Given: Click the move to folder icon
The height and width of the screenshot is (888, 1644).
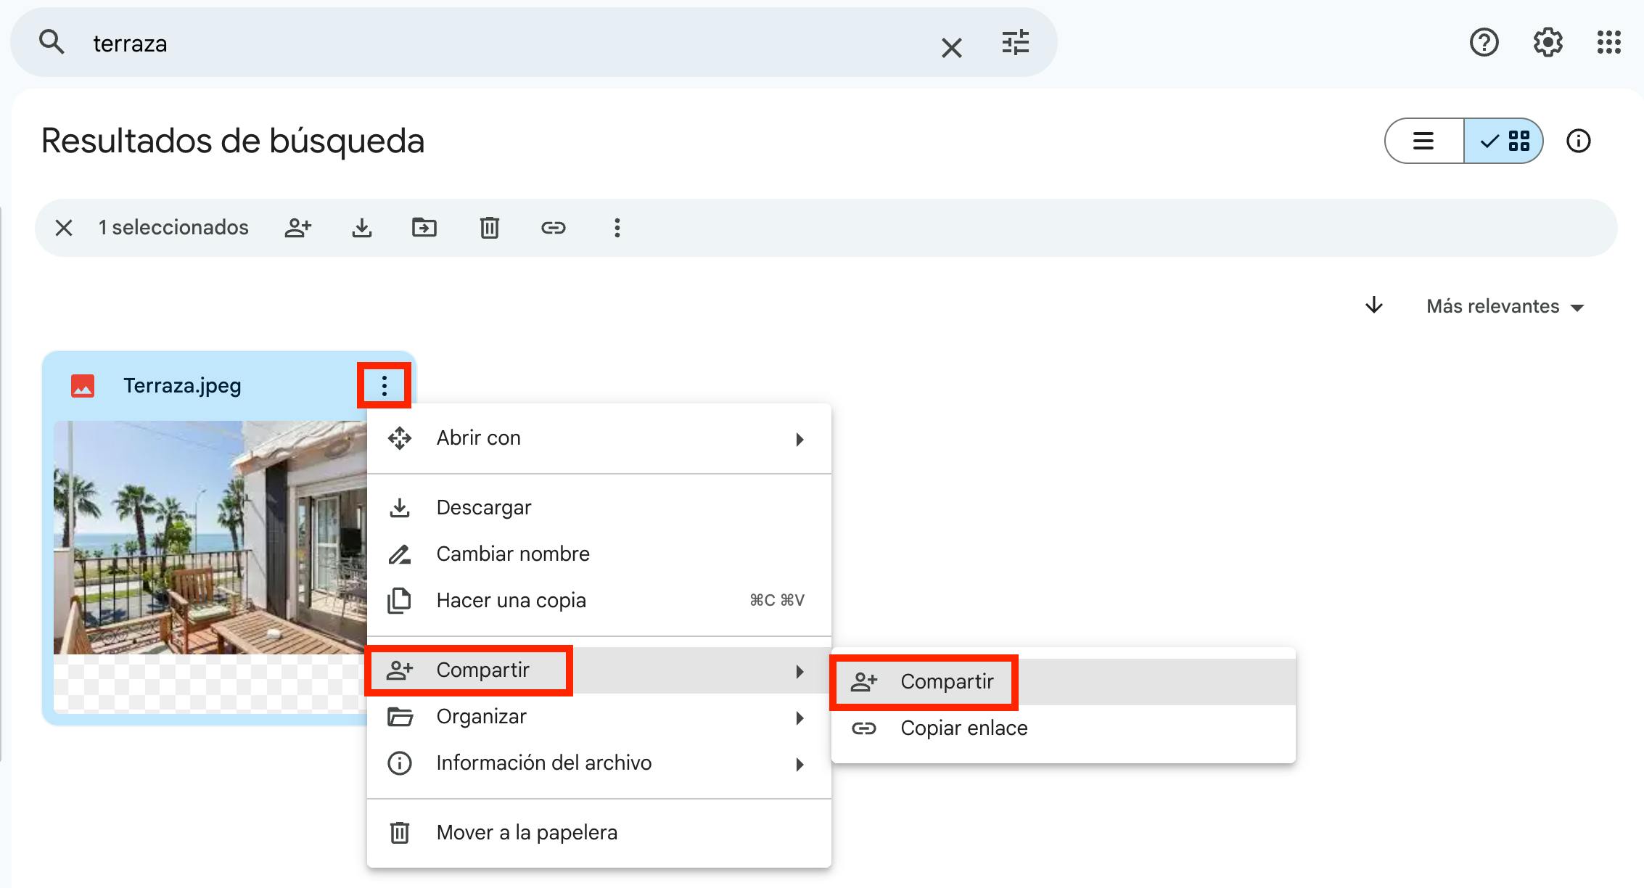Looking at the screenshot, I should [424, 228].
